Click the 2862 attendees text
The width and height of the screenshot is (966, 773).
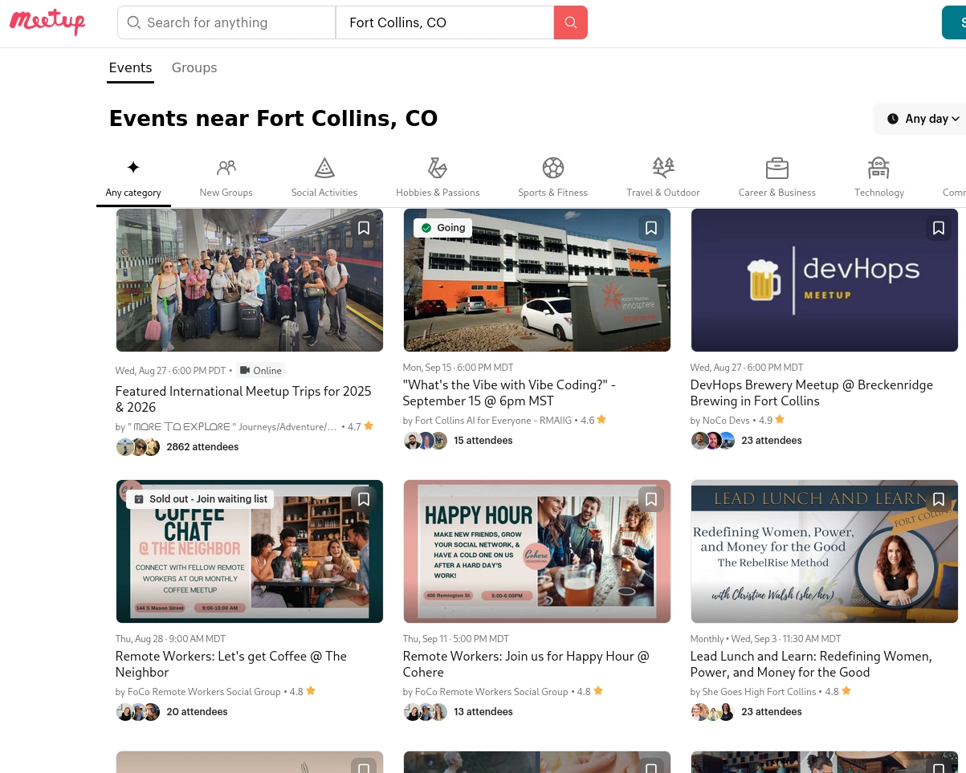(202, 447)
